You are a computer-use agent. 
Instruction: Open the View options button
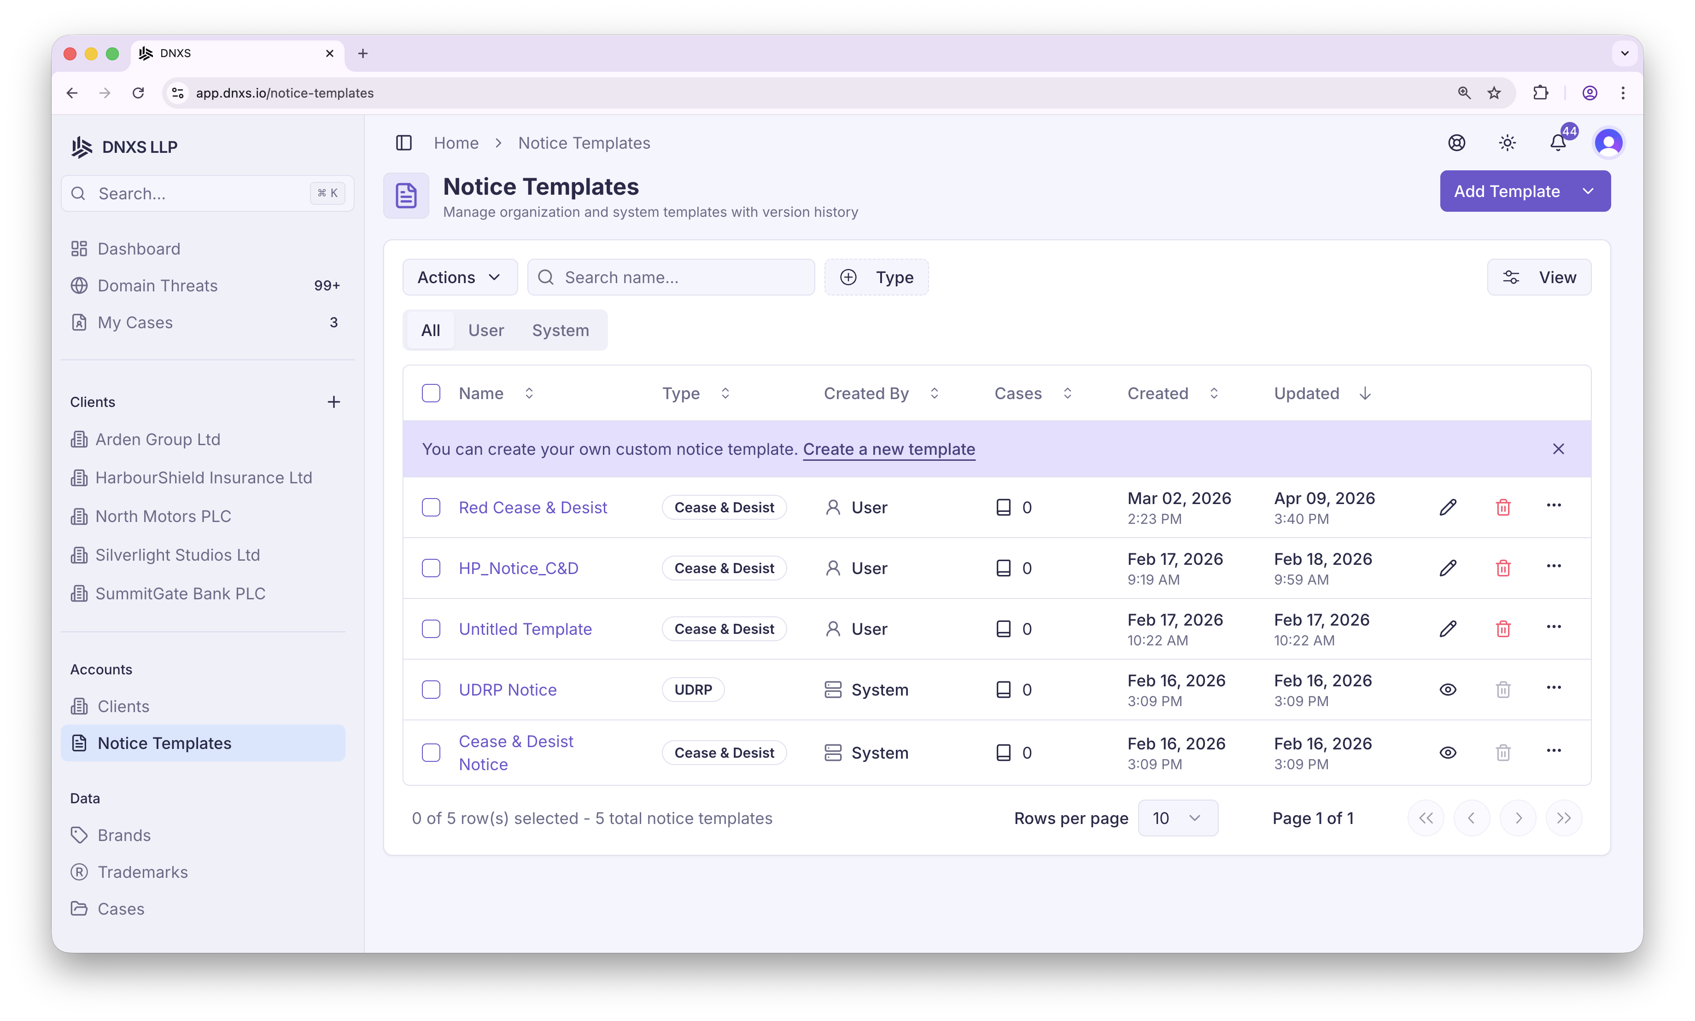pyautogui.click(x=1539, y=277)
